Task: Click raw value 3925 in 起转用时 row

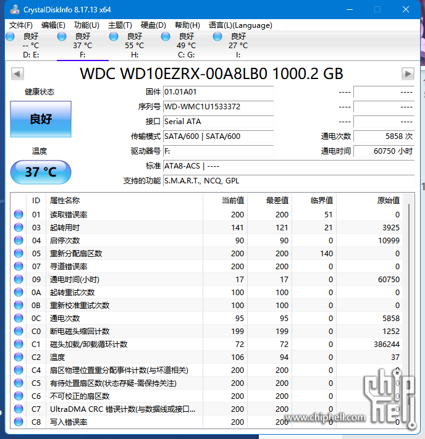Action: coord(391,227)
